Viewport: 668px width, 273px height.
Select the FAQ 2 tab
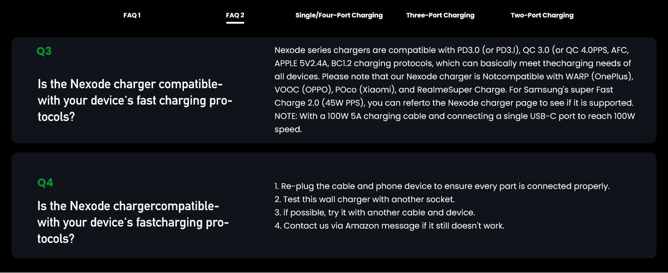tap(235, 15)
